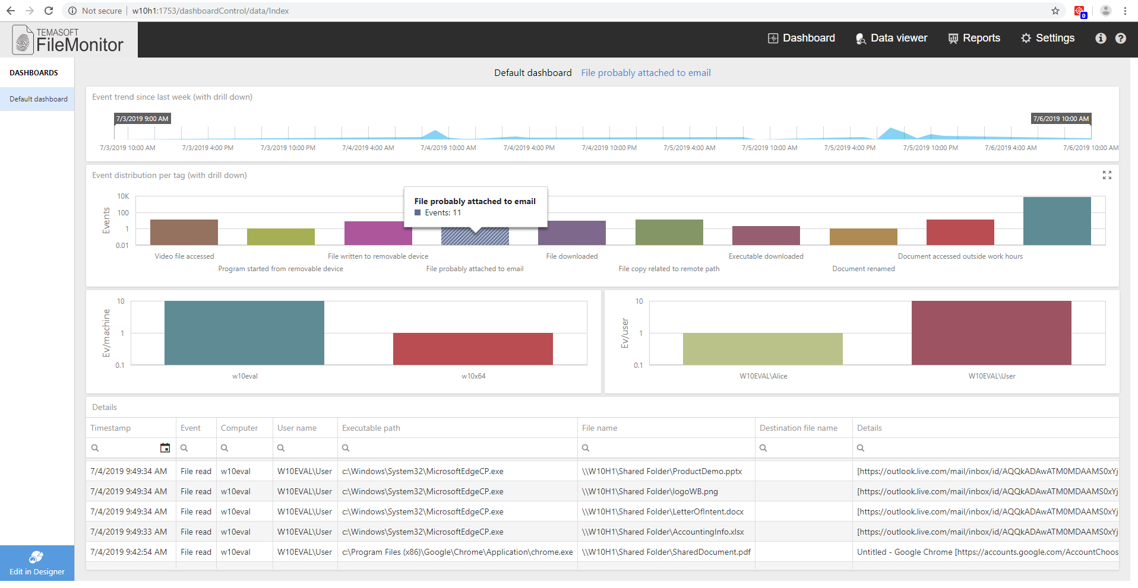This screenshot has width=1138, height=588.
Task: Click the FileMonitor logo
Action: coord(68,40)
